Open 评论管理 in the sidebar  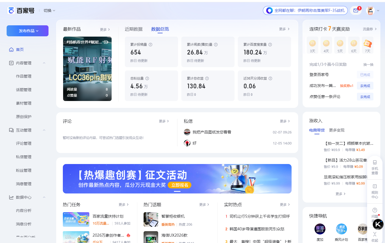pos(24,143)
